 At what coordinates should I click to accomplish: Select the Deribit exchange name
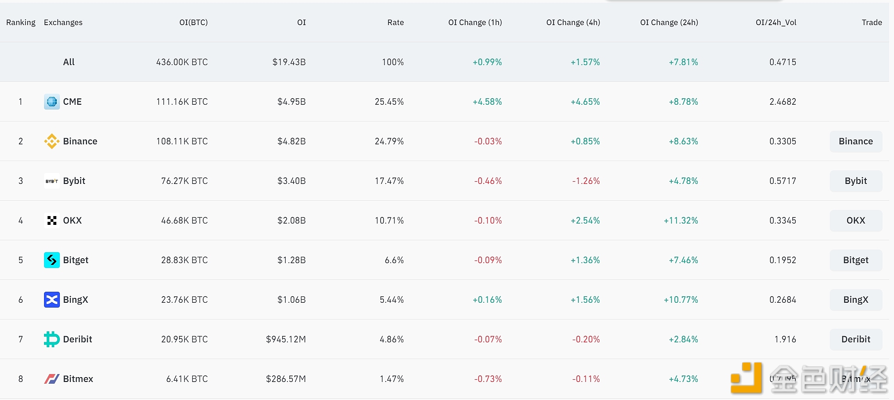point(77,339)
